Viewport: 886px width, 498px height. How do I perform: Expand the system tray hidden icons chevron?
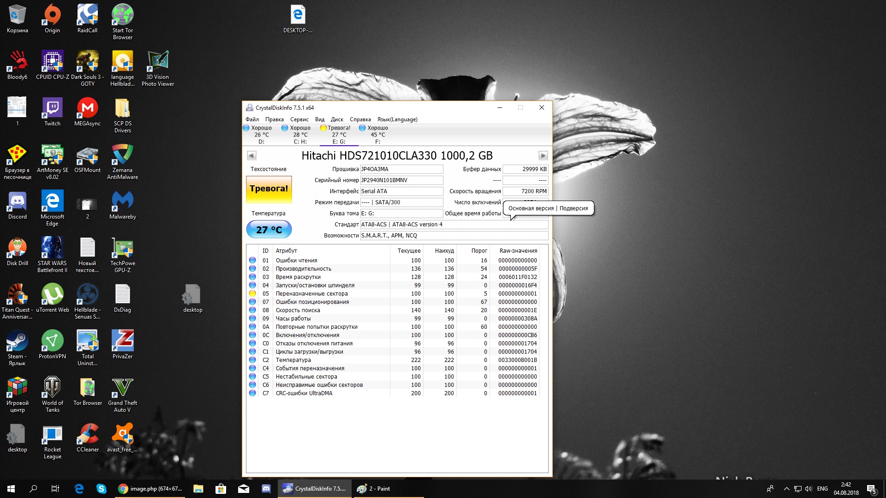click(x=786, y=489)
